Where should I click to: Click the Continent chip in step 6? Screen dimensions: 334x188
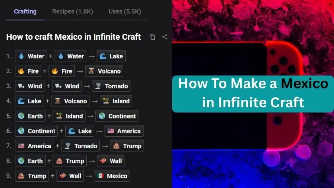coord(37,131)
